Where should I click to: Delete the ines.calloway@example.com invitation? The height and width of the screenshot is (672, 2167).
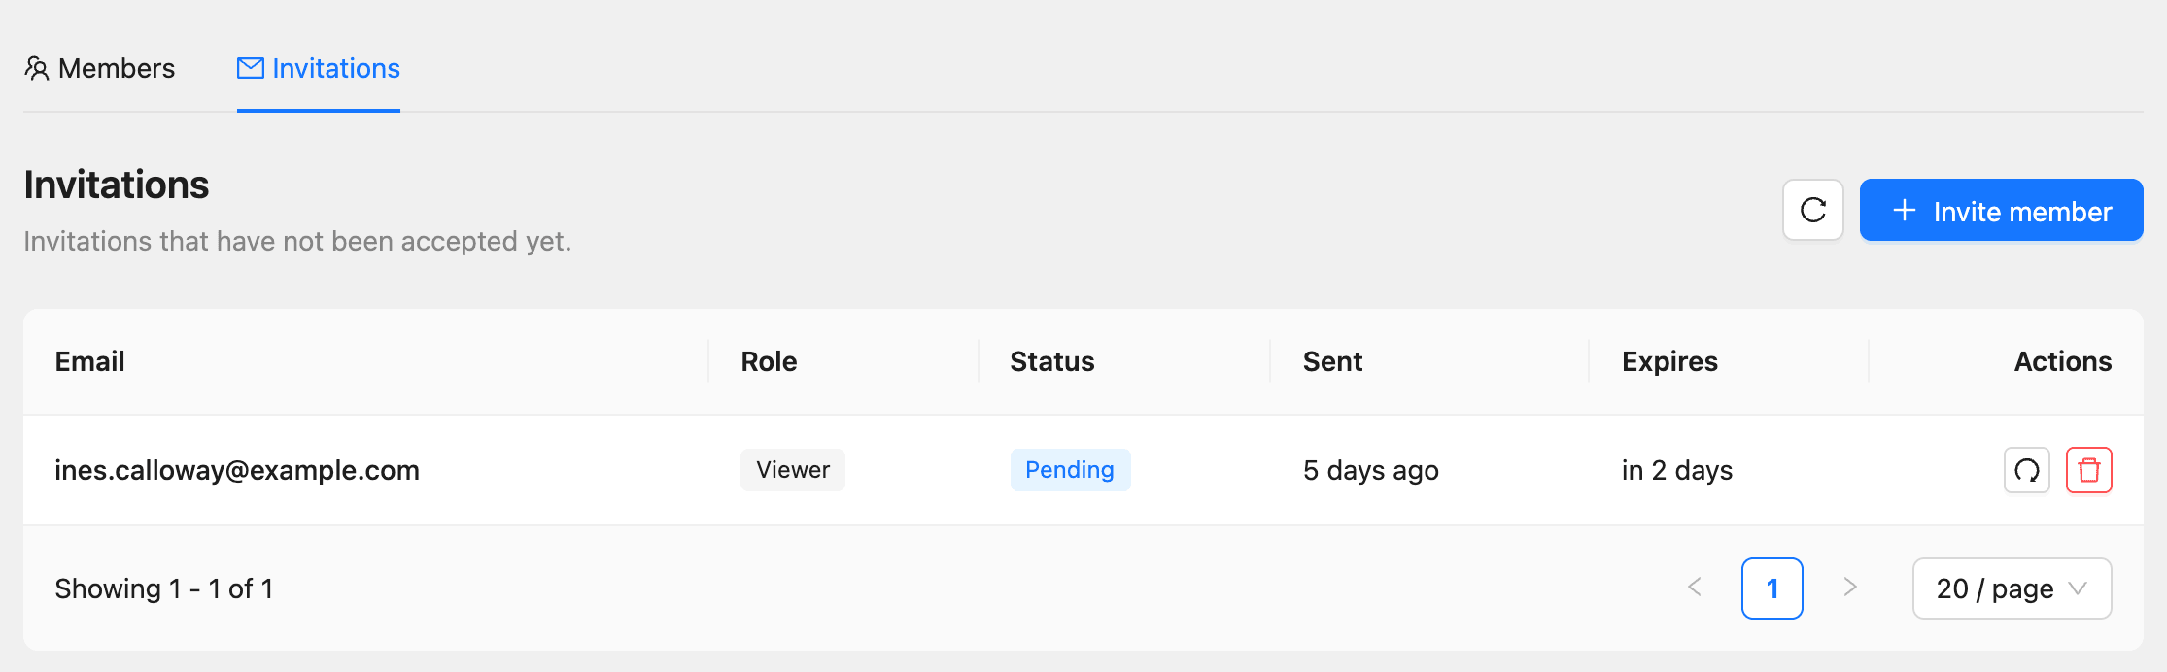point(2089,470)
